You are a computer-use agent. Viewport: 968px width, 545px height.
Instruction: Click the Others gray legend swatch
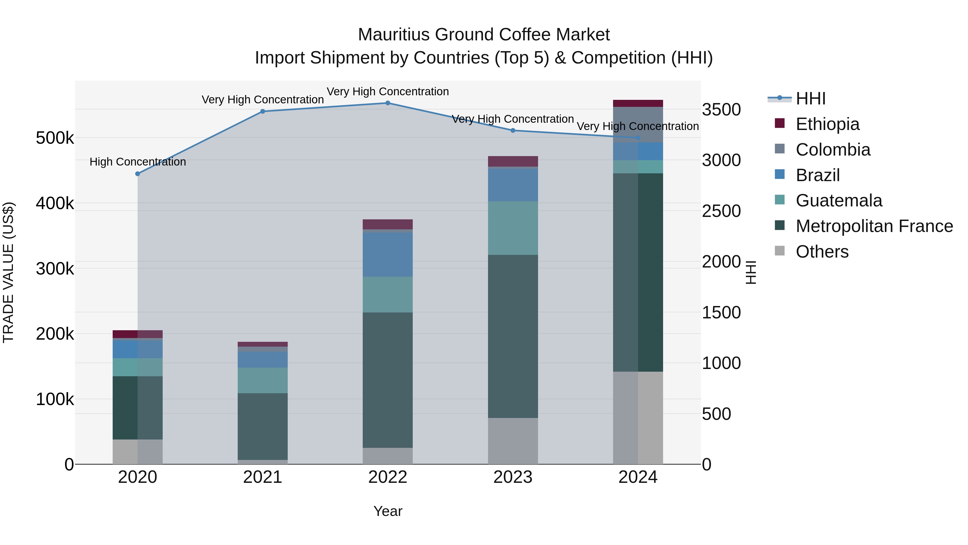[780, 251]
